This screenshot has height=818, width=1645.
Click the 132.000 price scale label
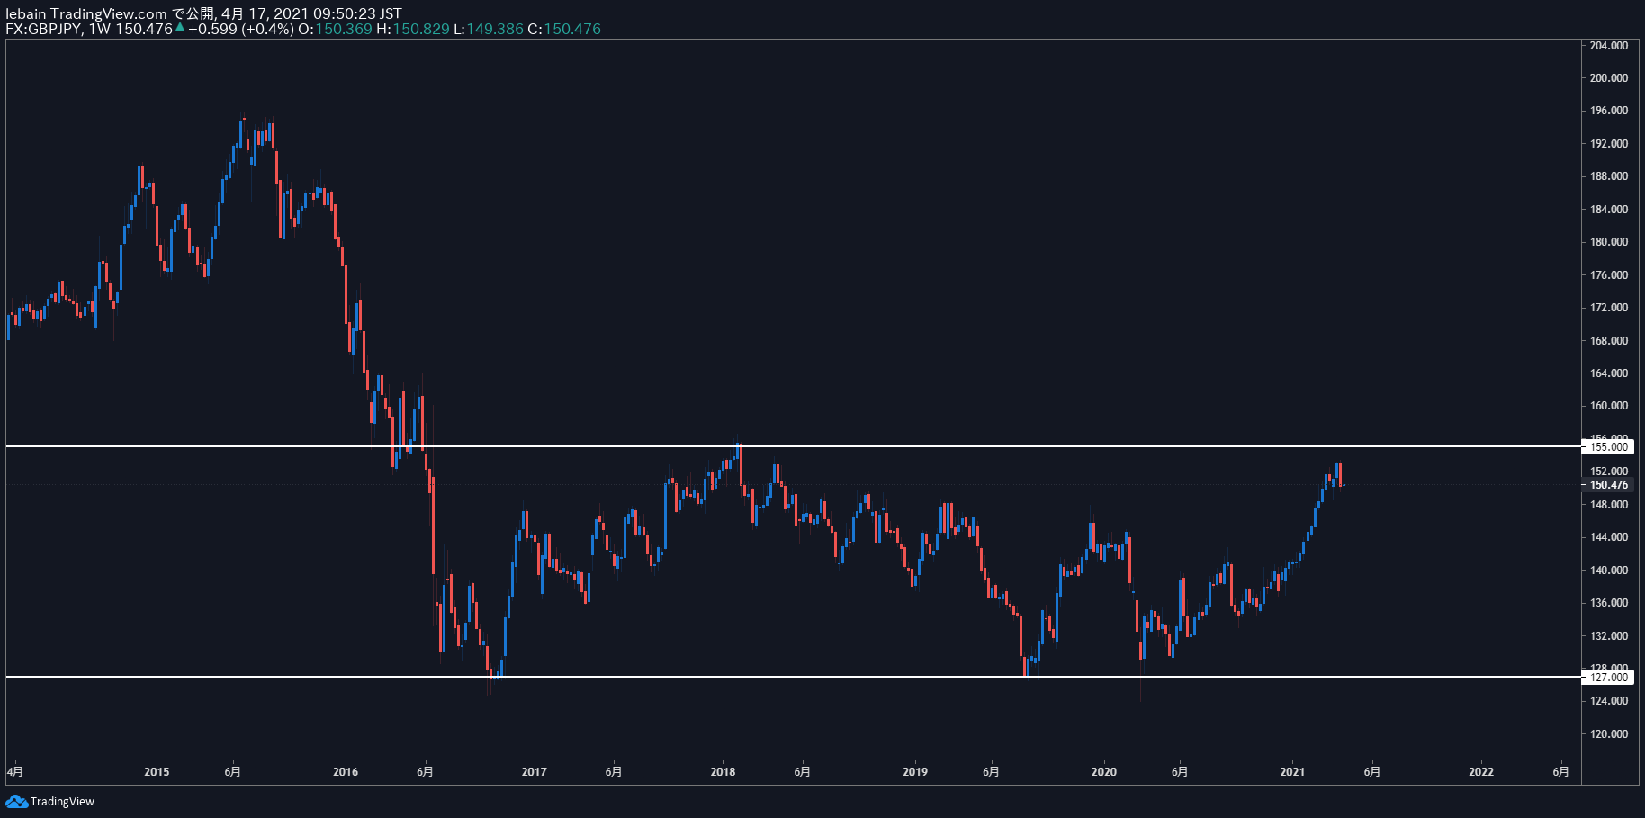[1609, 636]
